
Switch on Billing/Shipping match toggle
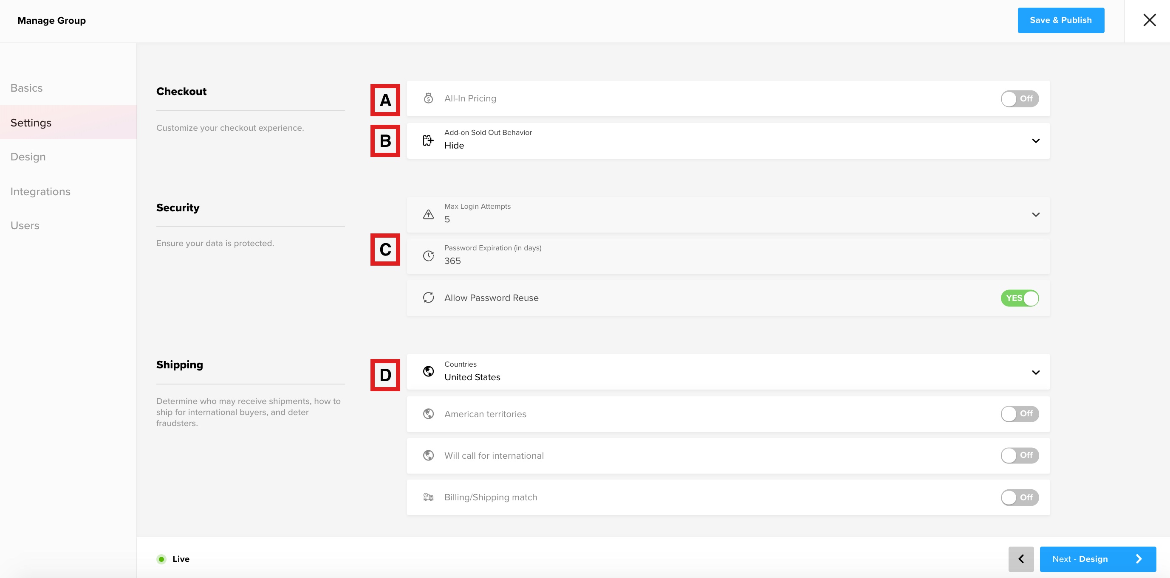[1020, 497]
